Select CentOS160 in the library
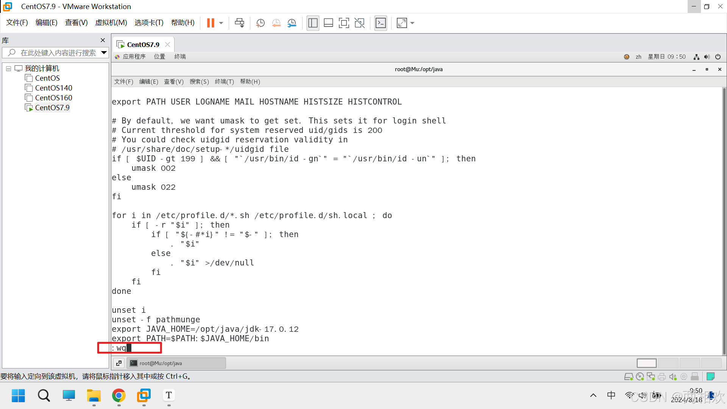 pos(53,98)
